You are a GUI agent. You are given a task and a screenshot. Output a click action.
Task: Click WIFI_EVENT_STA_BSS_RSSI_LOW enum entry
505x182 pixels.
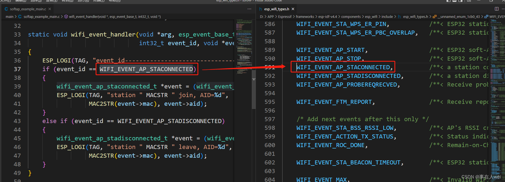pyautogui.click(x=345, y=128)
